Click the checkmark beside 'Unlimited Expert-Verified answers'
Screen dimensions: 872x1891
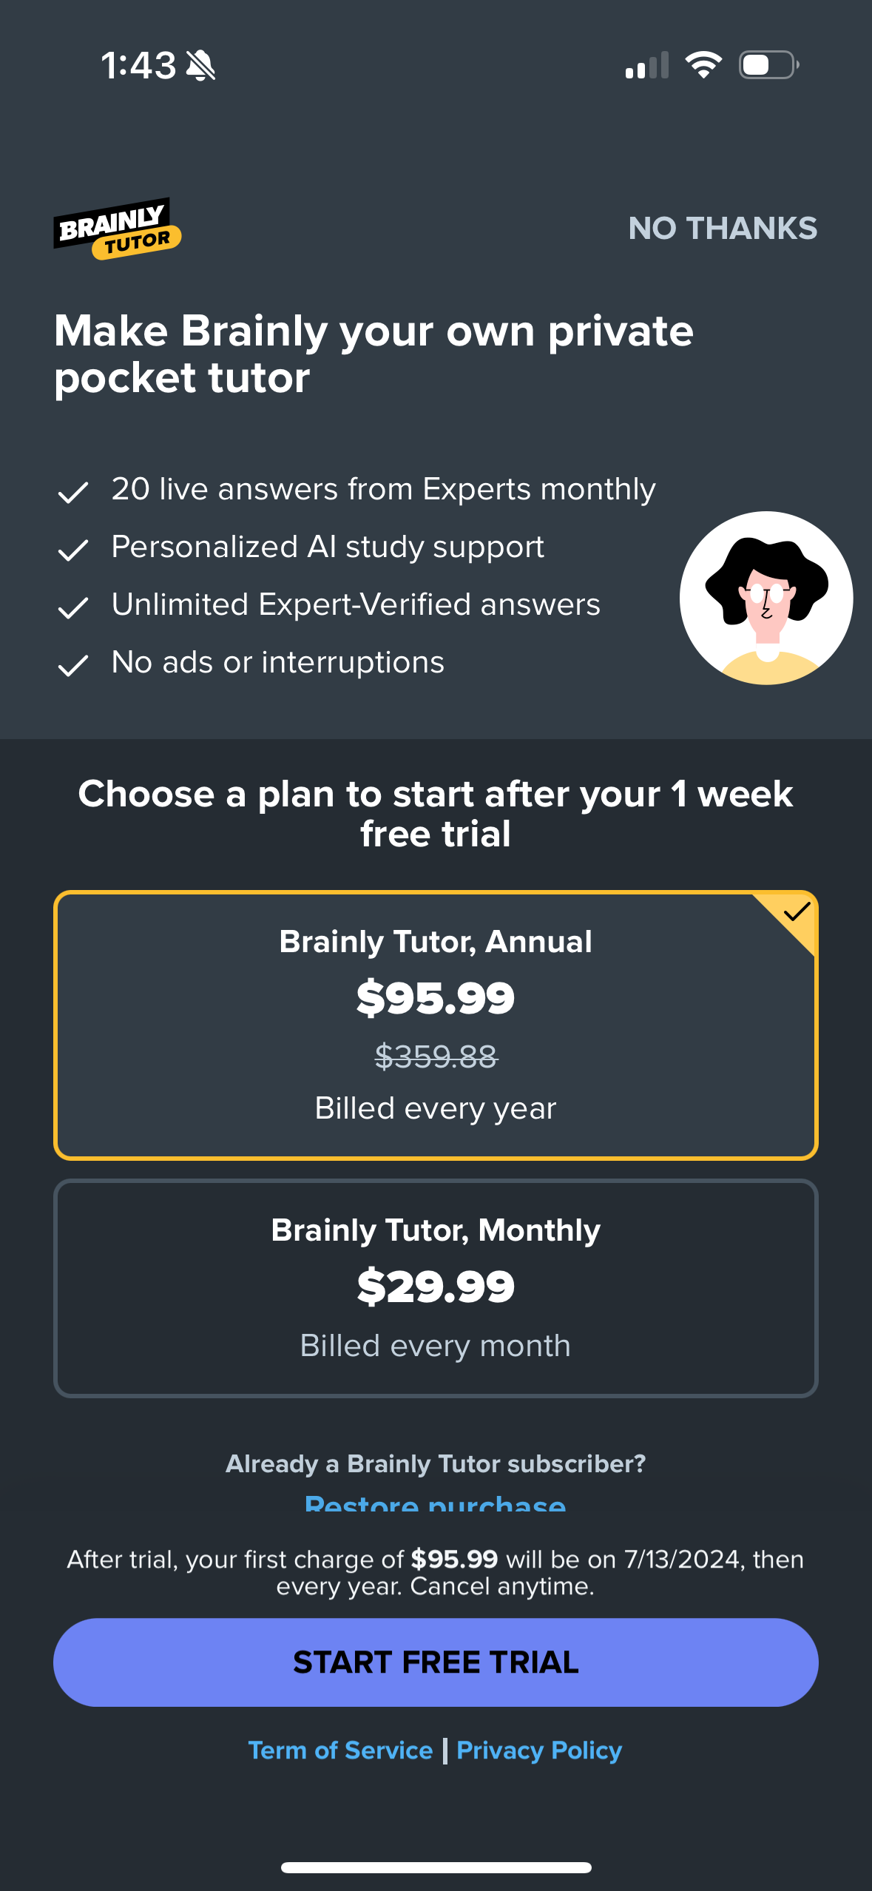73,605
